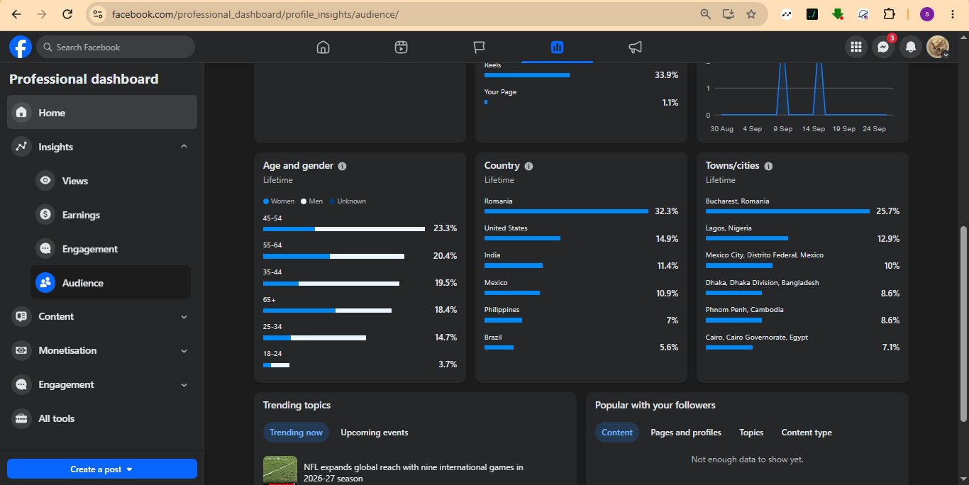The width and height of the screenshot is (969, 485).
Task: Open the Facebook menu grid icon
Action: pos(856,48)
